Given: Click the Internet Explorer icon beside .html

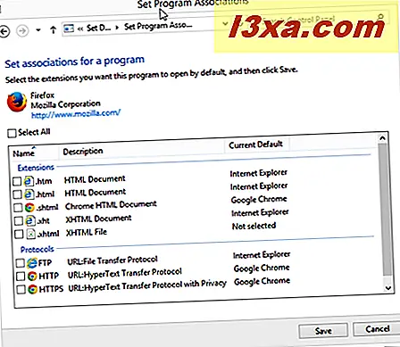Looking at the screenshot, I should tap(29, 194).
